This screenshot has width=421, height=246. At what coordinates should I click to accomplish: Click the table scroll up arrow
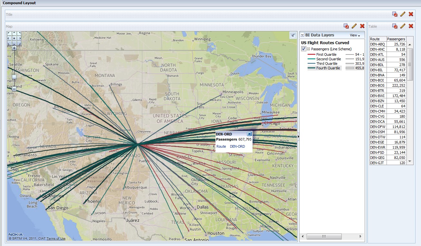(410, 45)
